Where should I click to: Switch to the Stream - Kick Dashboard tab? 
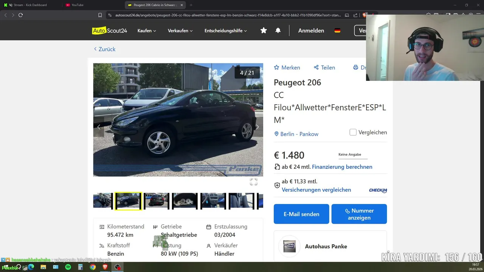point(30,5)
